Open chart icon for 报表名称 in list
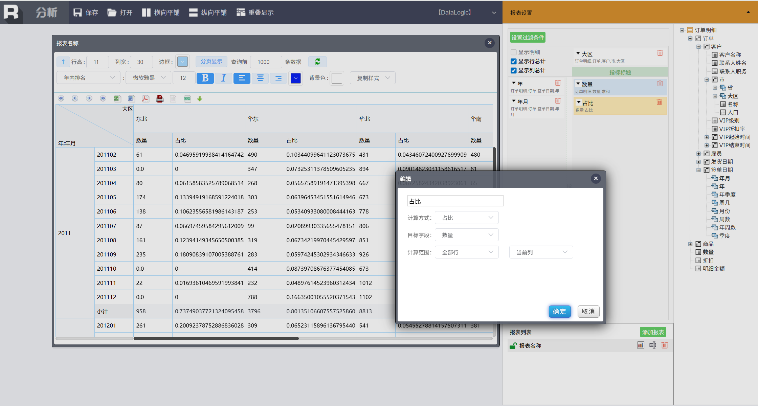 640,345
